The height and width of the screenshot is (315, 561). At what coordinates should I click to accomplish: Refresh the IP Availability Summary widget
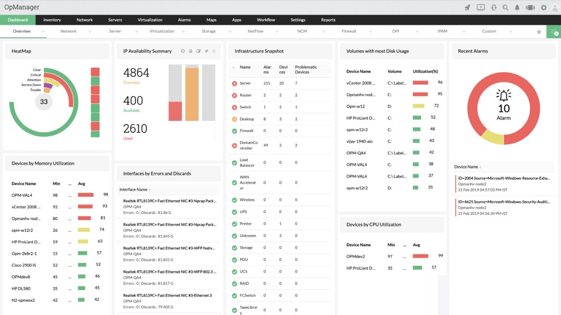tap(182, 51)
